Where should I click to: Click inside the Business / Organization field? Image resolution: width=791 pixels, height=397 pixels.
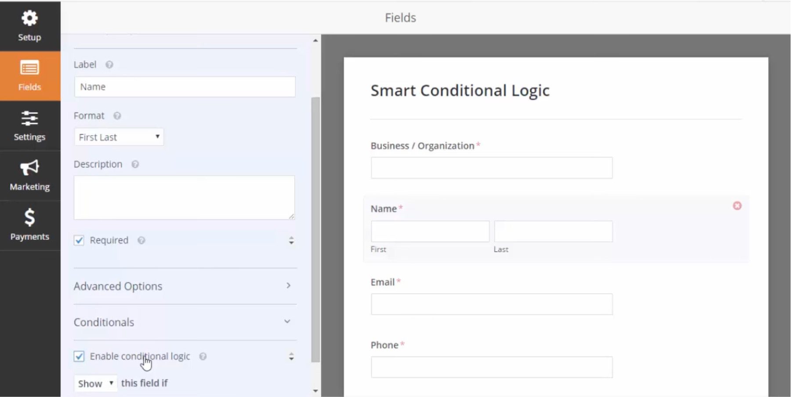(491, 168)
